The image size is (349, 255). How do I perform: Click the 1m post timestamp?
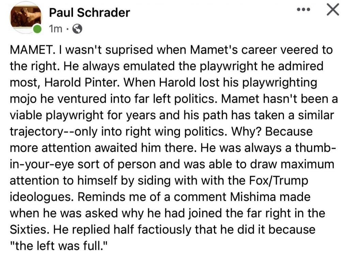(56, 30)
